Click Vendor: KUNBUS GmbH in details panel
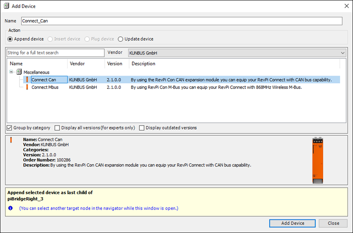 [x=46, y=145]
